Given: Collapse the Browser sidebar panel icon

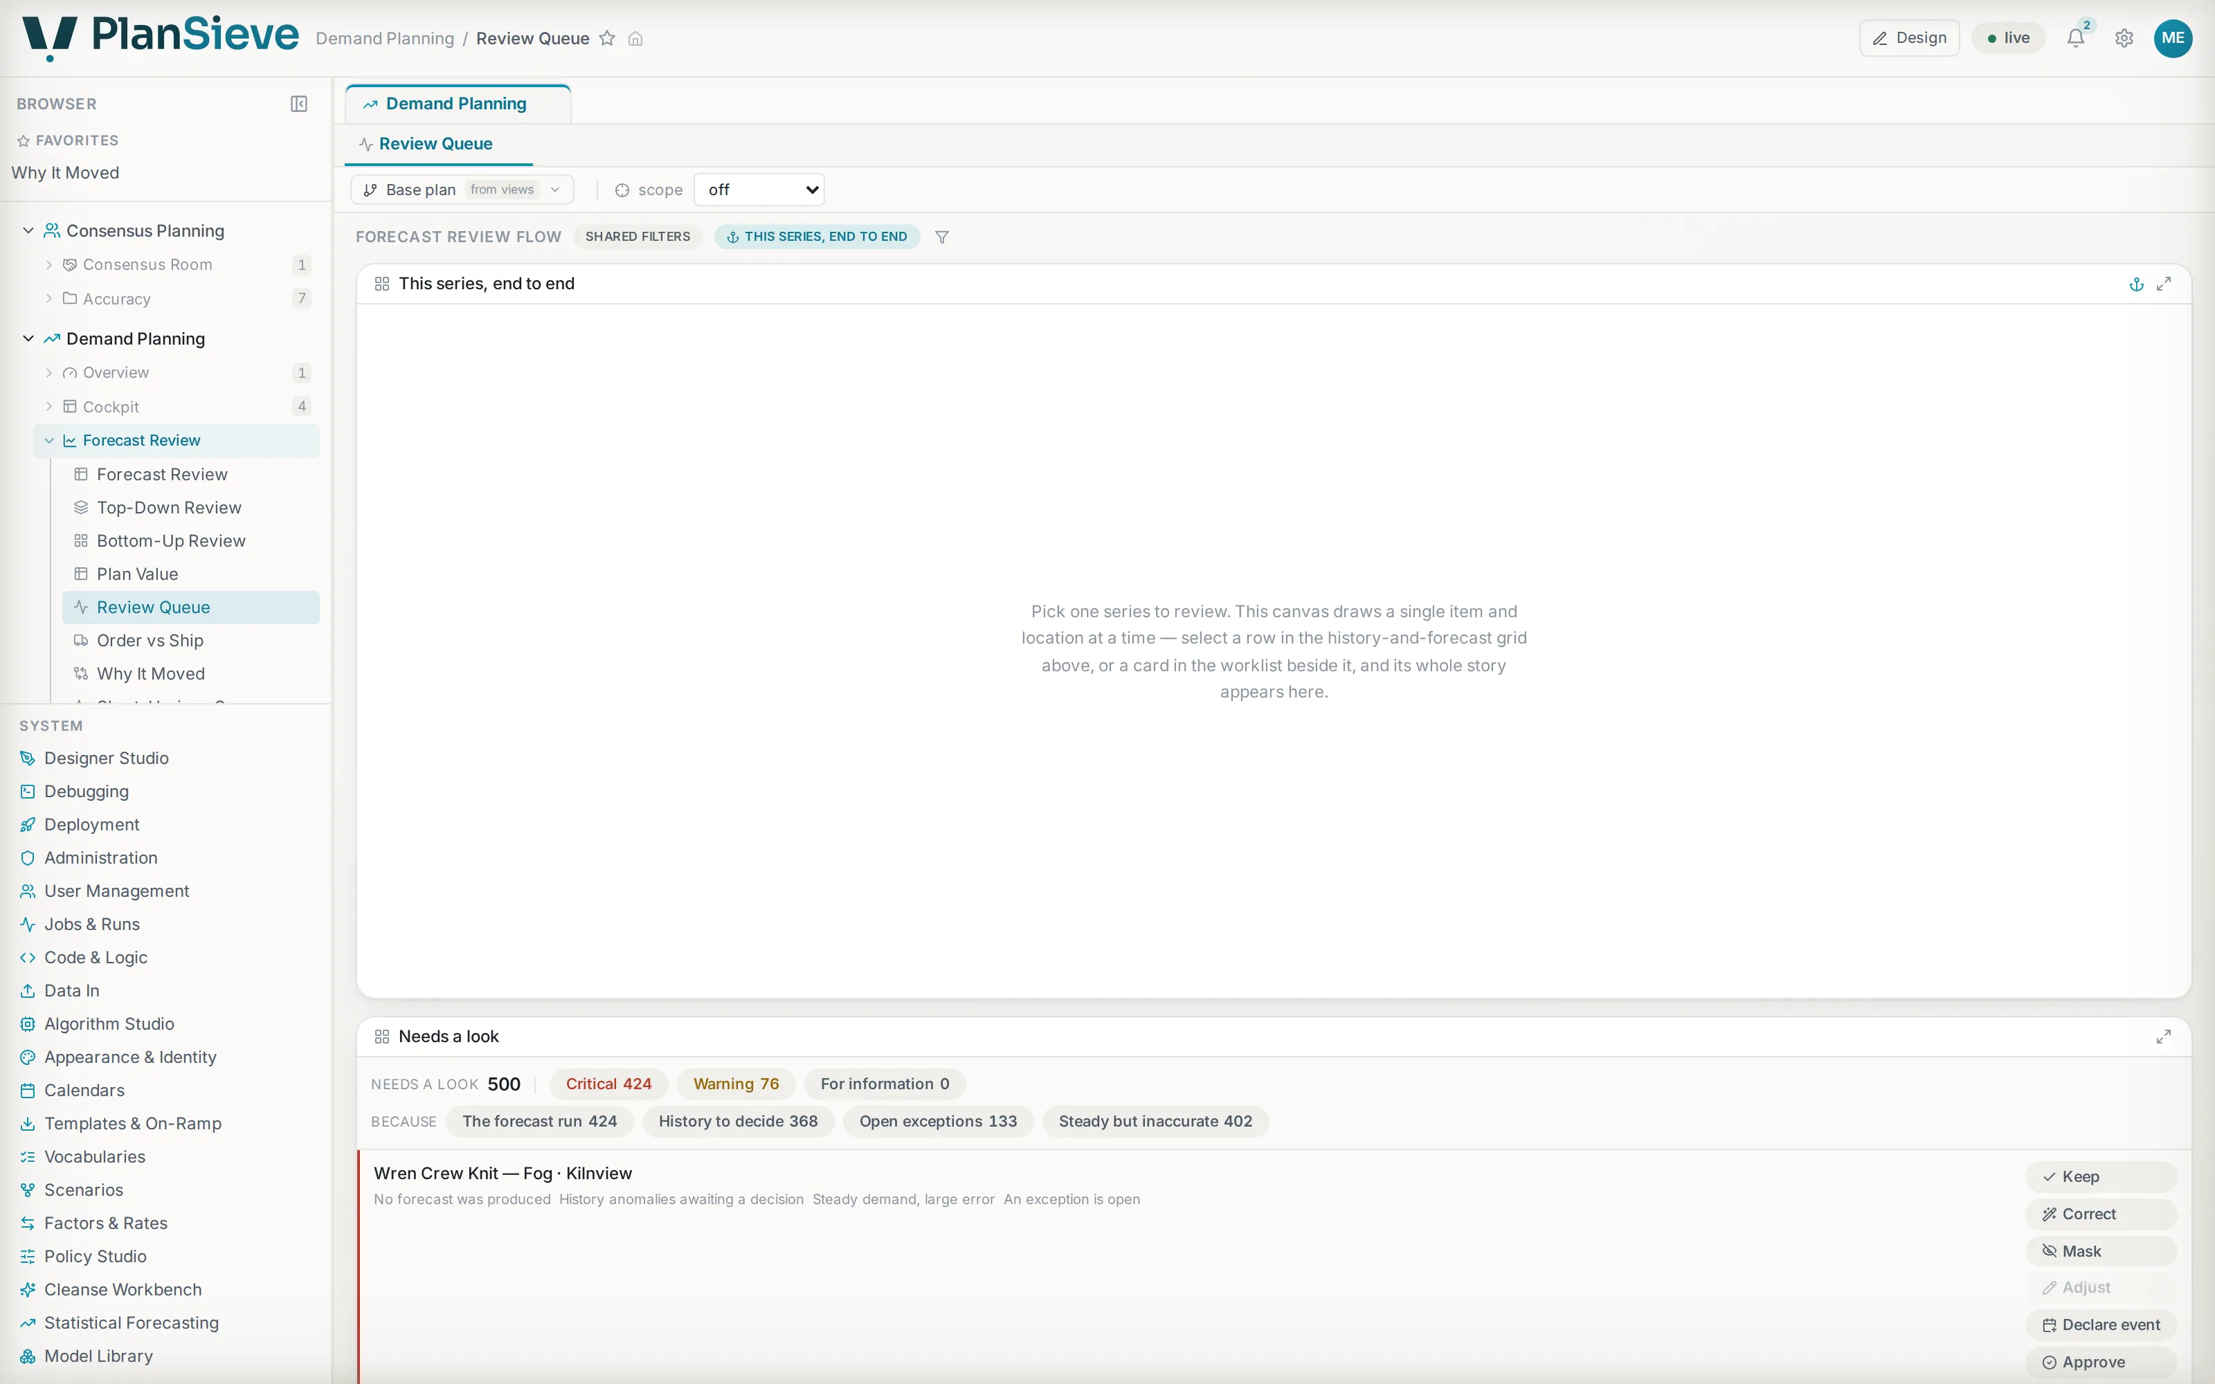Looking at the screenshot, I should tap(298, 104).
